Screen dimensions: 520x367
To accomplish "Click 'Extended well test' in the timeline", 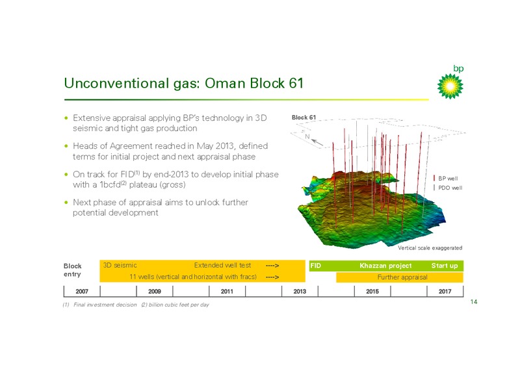I will 222,265.
